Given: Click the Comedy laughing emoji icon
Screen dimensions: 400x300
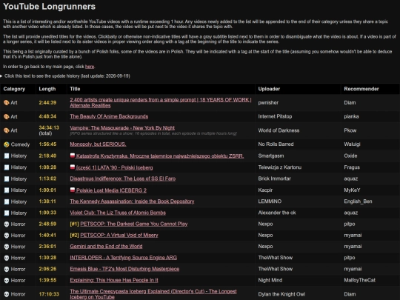Looking at the screenshot, I should [7, 144].
